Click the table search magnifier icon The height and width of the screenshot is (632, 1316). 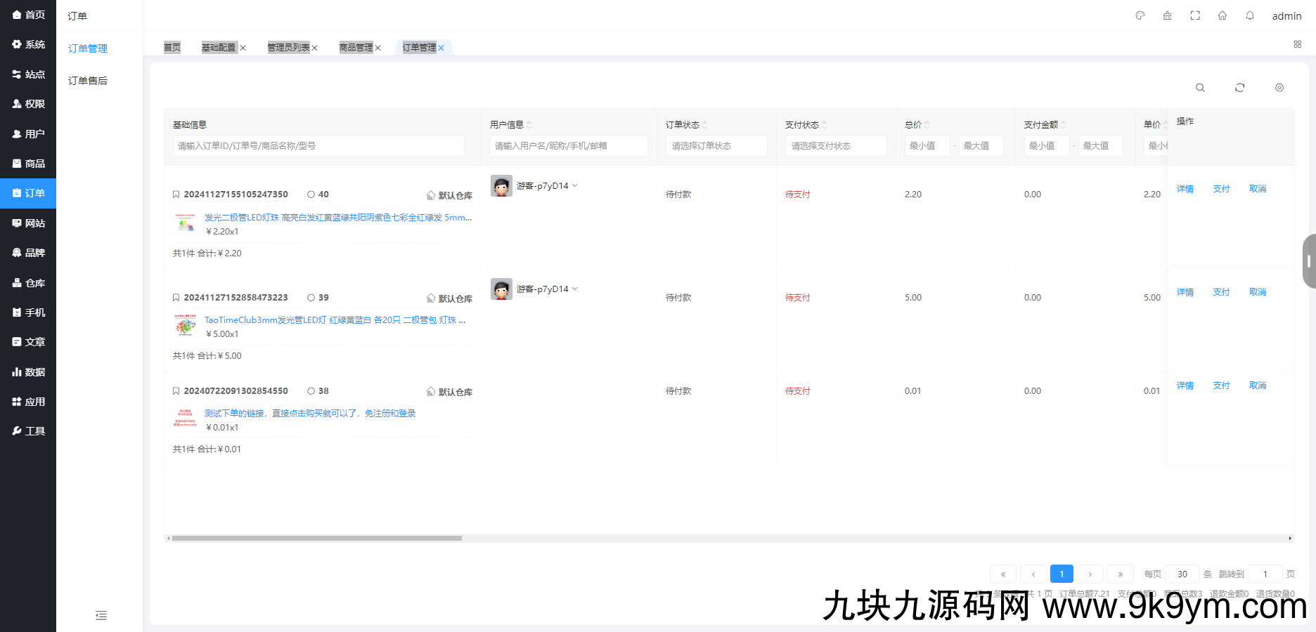click(x=1200, y=87)
